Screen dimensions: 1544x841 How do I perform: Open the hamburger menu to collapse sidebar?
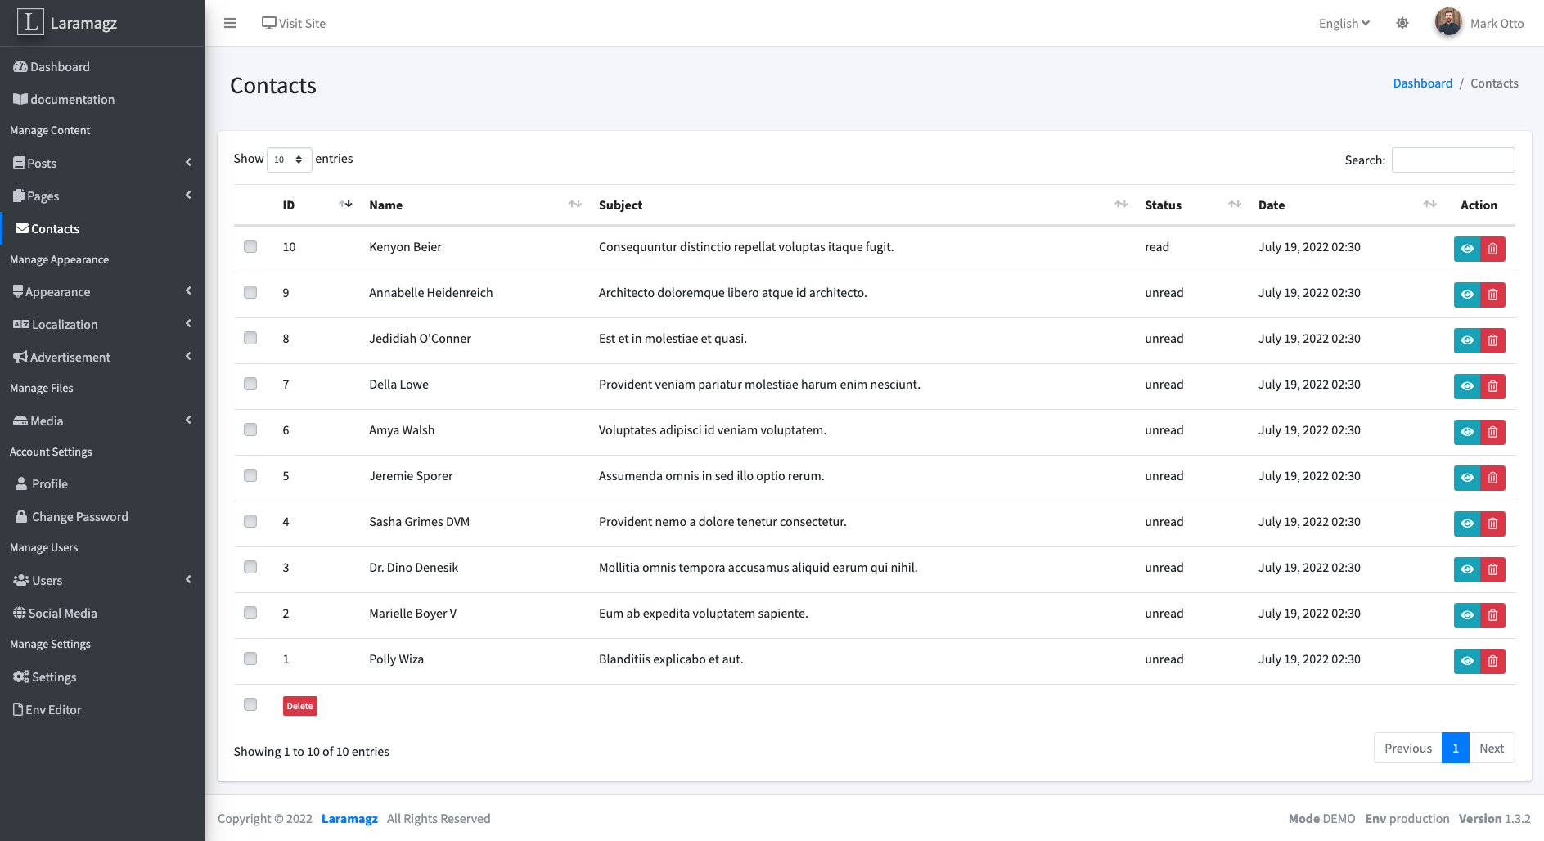pos(230,23)
